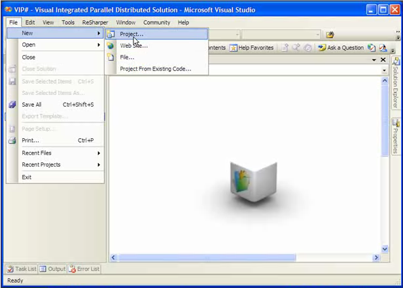Click the printer icon beside Print
Image resolution: width=403 pixels, height=288 pixels.
coord(12,140)
